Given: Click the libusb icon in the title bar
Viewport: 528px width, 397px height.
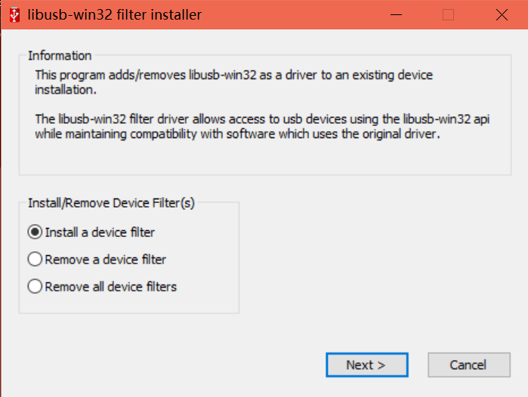Looking at the screenshot, I should (x=14, y=14).
